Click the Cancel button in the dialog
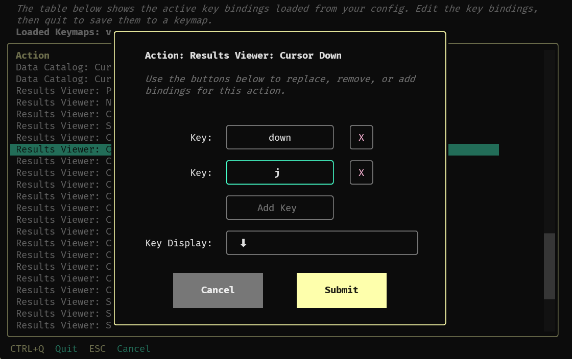 click(x=218, y=290)
